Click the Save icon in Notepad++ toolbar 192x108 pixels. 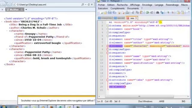[110, 13]
